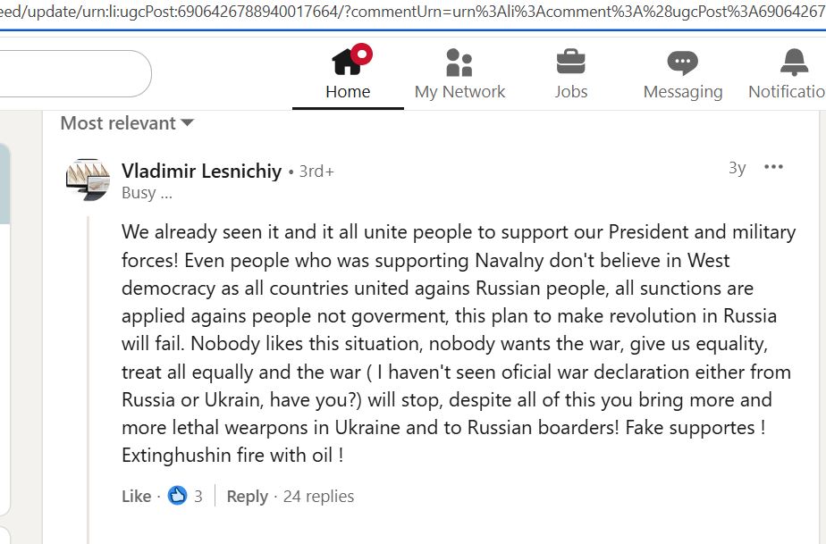This screenshot has width=826, height=544.
Task: Click the blue thumbs-up reaction icon
Action: 177,496
